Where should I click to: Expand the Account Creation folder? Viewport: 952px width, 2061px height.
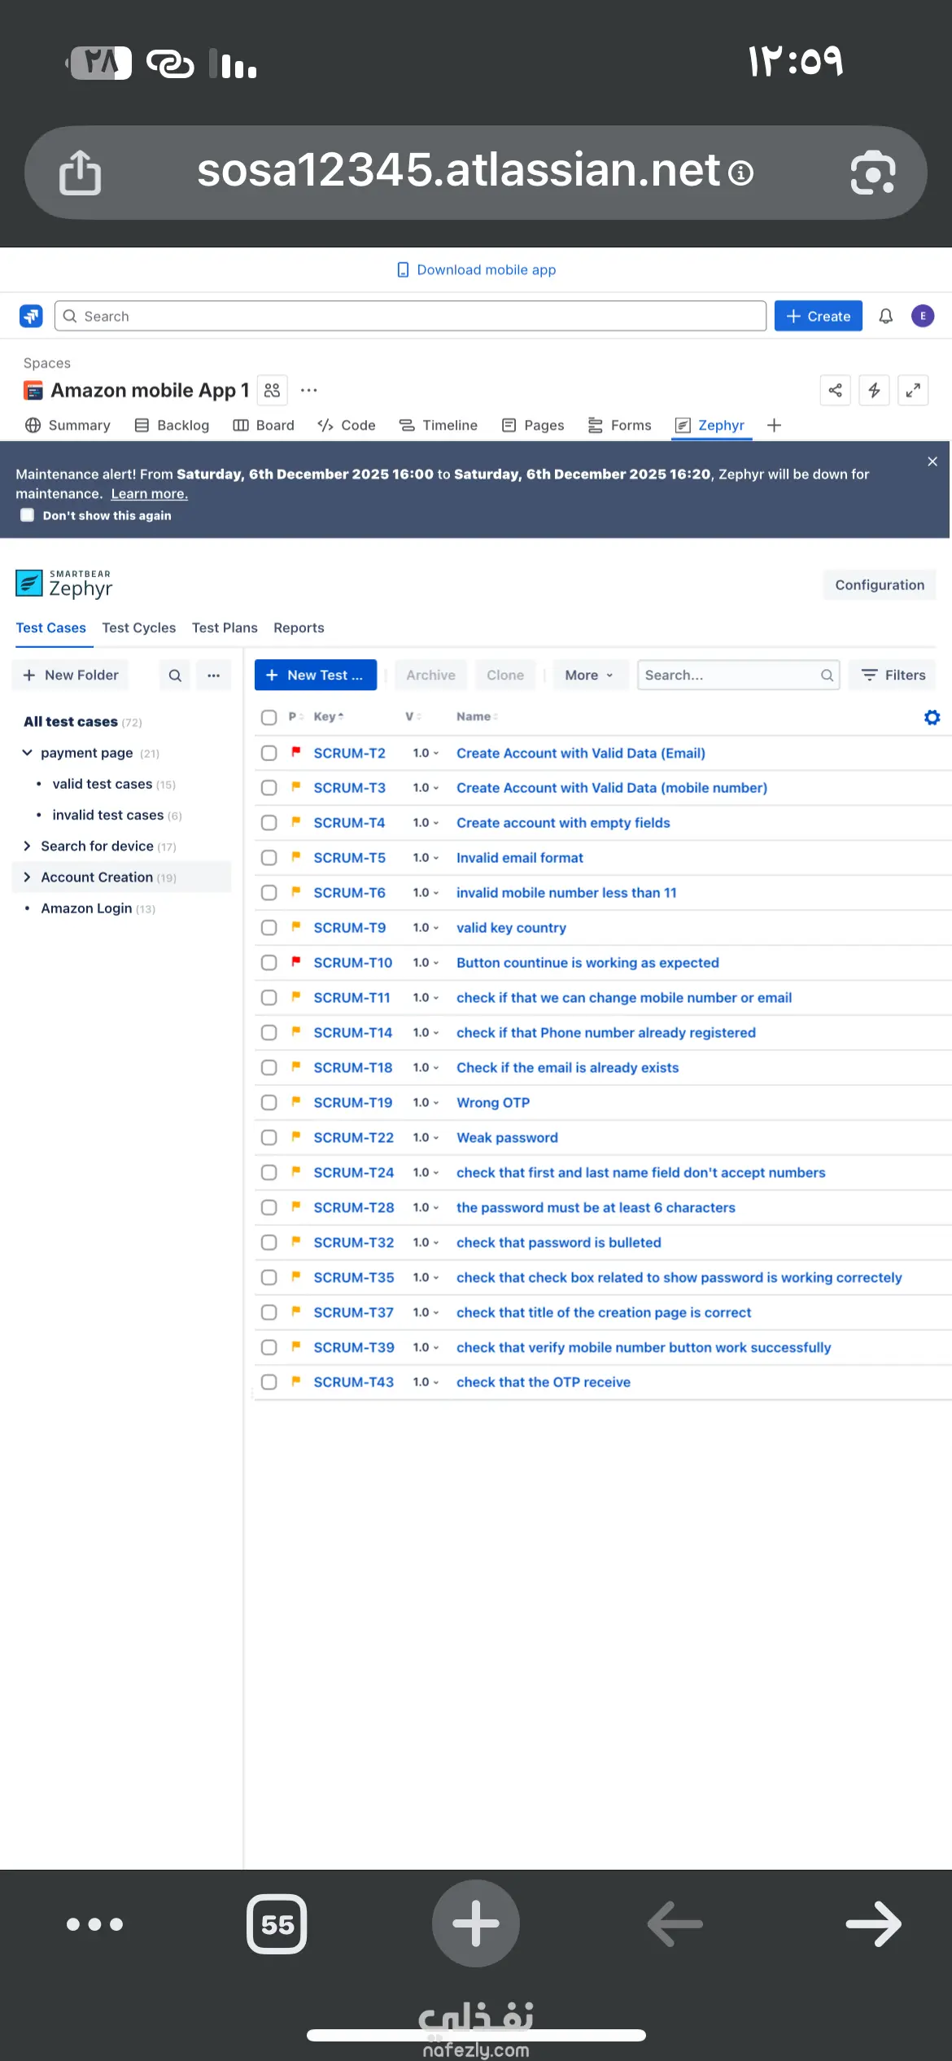click(x=27, y=877)
